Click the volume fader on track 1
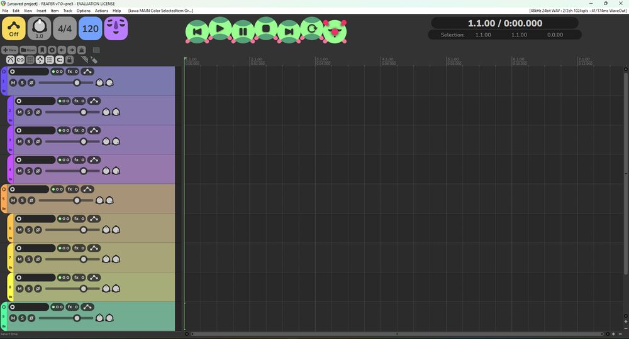The image size is (629, 339). tap(77, 83)
